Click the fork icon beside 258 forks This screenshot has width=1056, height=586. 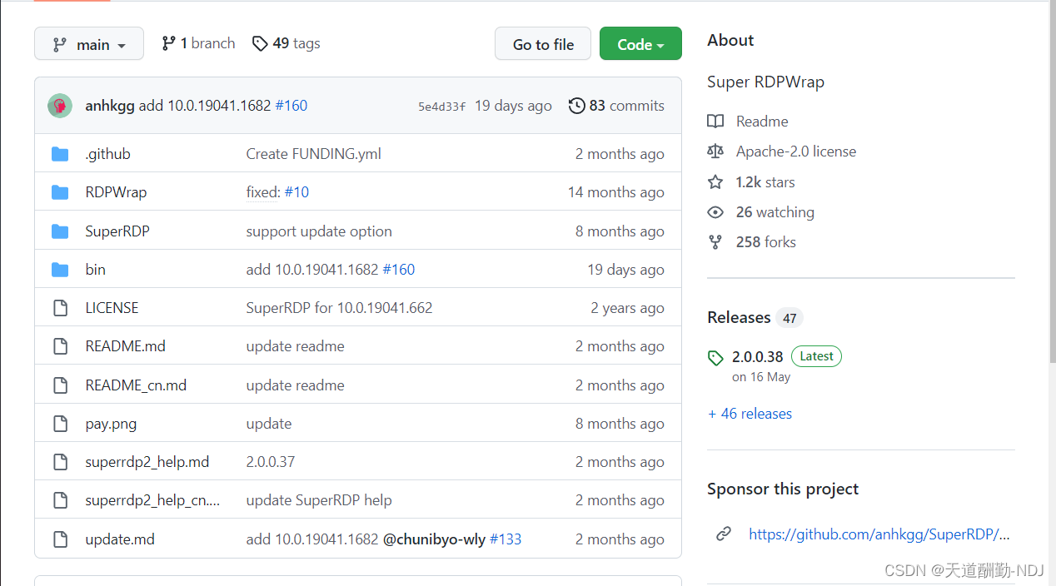click(x=715, y=242)
